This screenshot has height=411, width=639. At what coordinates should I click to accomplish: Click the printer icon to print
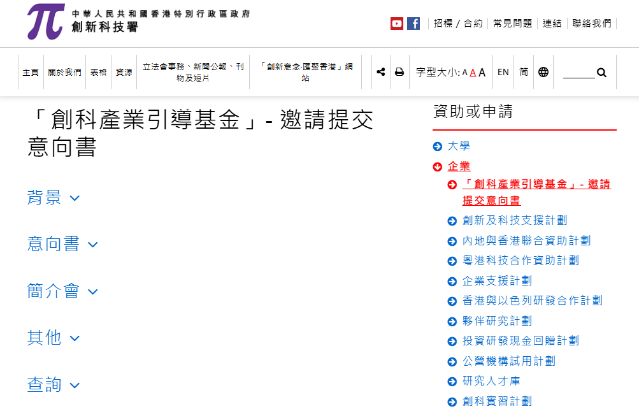[x=399, y=72]
